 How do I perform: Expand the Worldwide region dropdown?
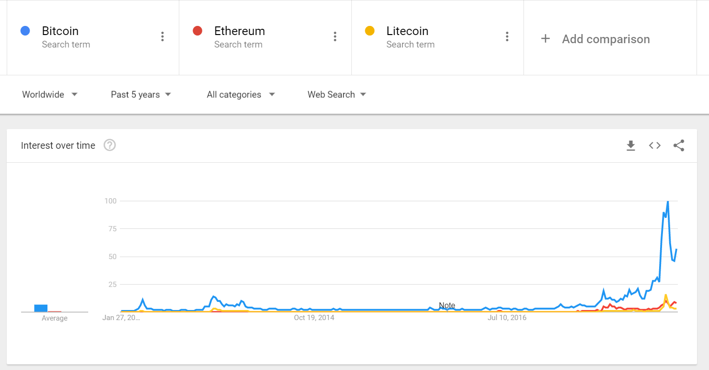pyautogui.click(x=50, y=95)
